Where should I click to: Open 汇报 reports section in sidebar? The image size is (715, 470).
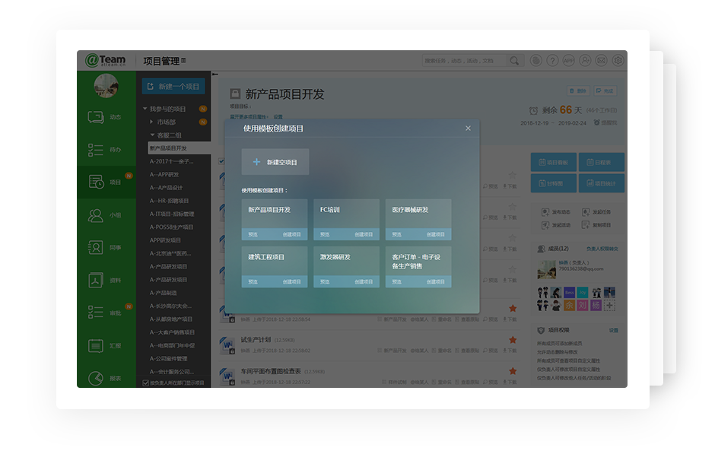point(105,346)
